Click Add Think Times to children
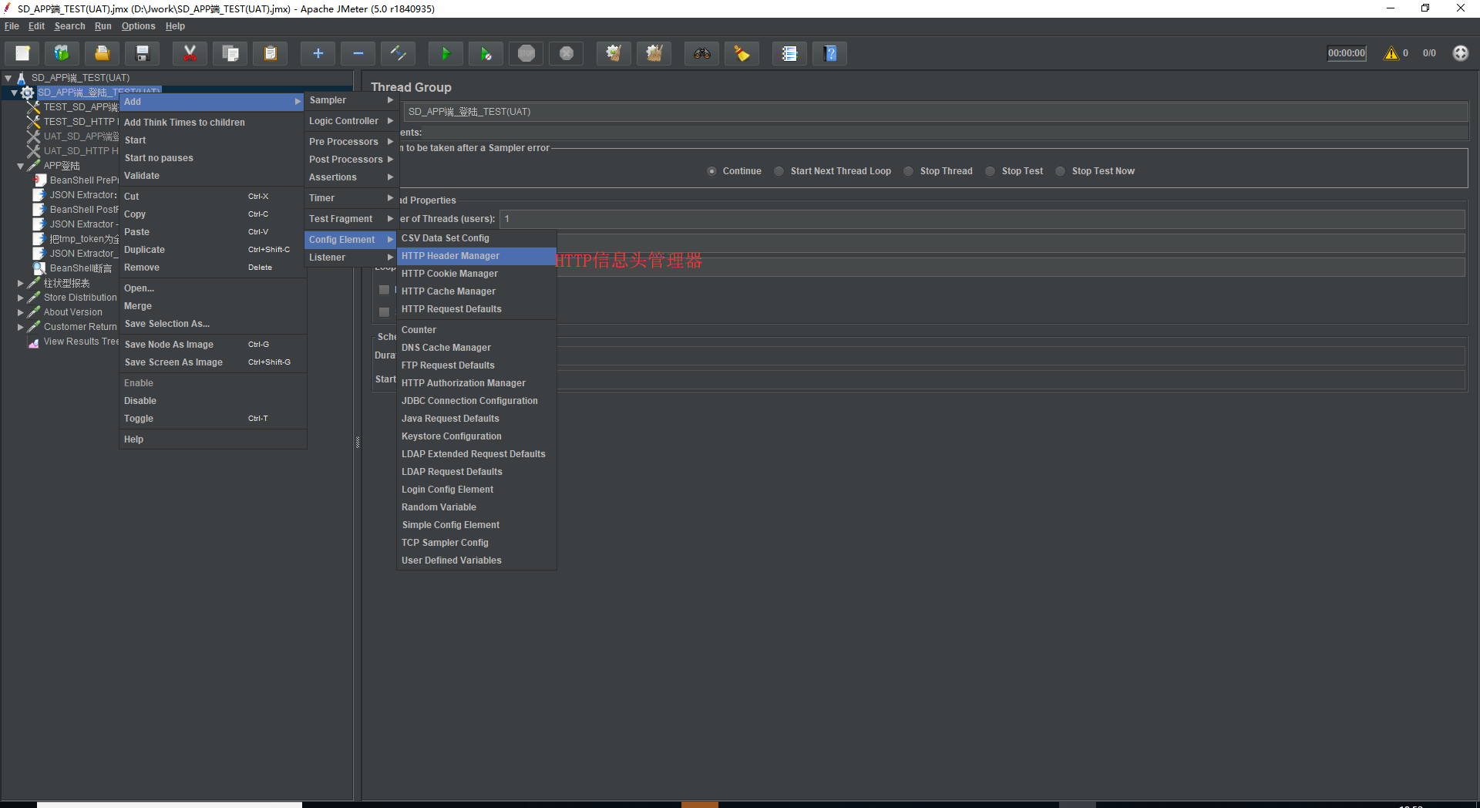The width and height of the screenshot is (1480, 808). 213,123
